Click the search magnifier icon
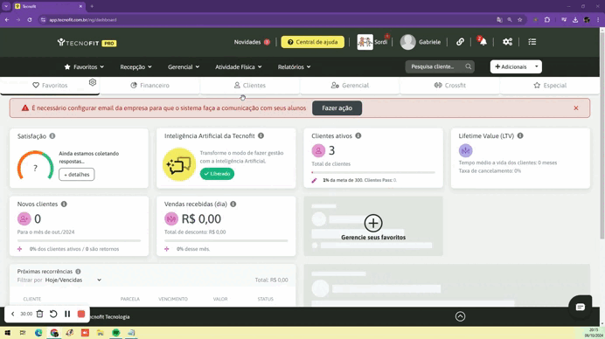This screenshot has width=605, height=339. tap(468, 66)
